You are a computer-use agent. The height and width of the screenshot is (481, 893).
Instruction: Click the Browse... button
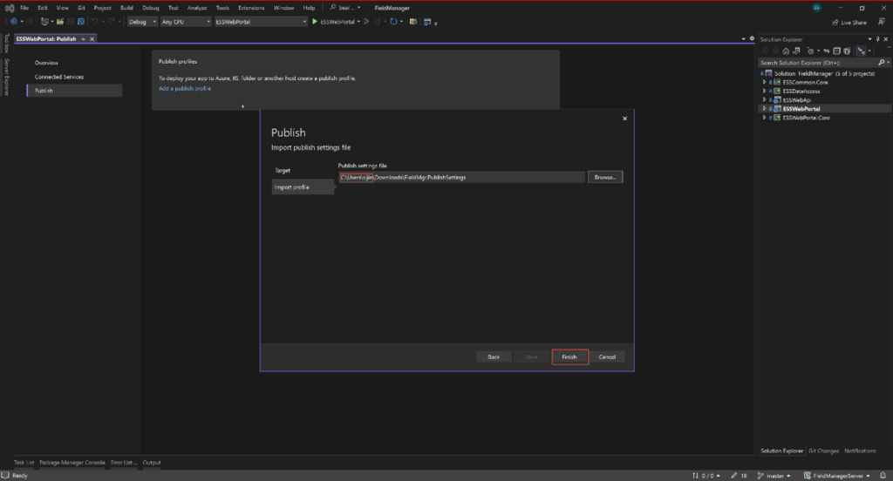605,177
